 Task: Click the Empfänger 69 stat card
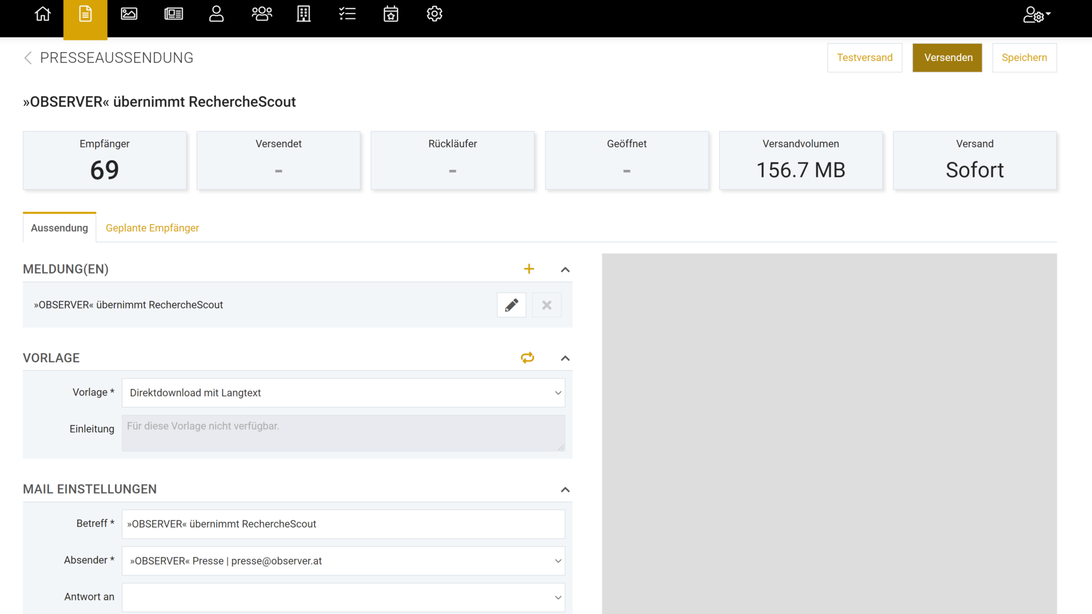coord(105,160)
